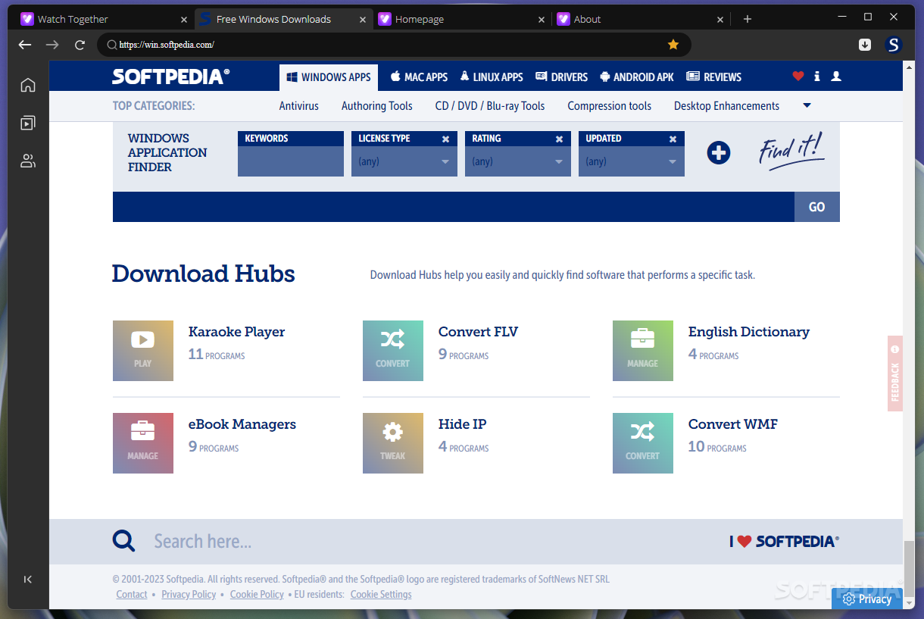
Task: Open the Desktop Enhancements category link
Action: tap(727, 106)
